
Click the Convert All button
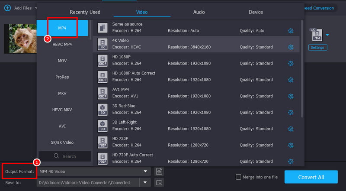pyautogui.click(x=311, y=177)
